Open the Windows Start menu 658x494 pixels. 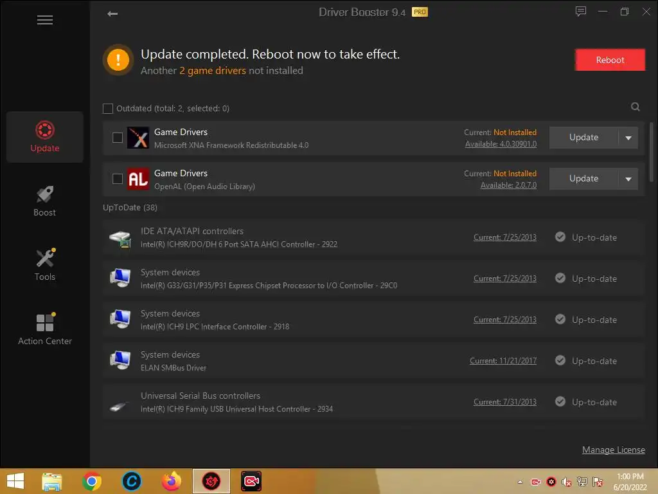click(15, 481)
